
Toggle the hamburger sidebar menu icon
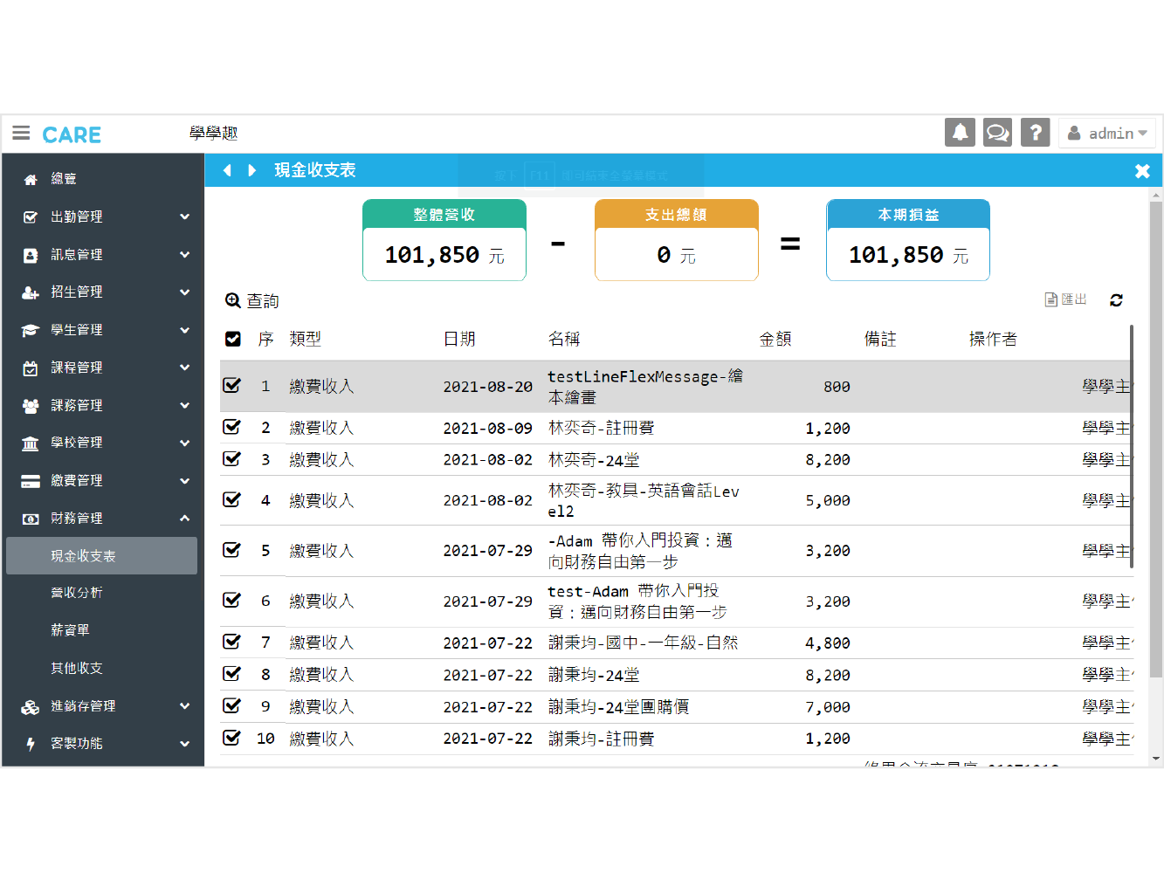click(x=21, y=133)
